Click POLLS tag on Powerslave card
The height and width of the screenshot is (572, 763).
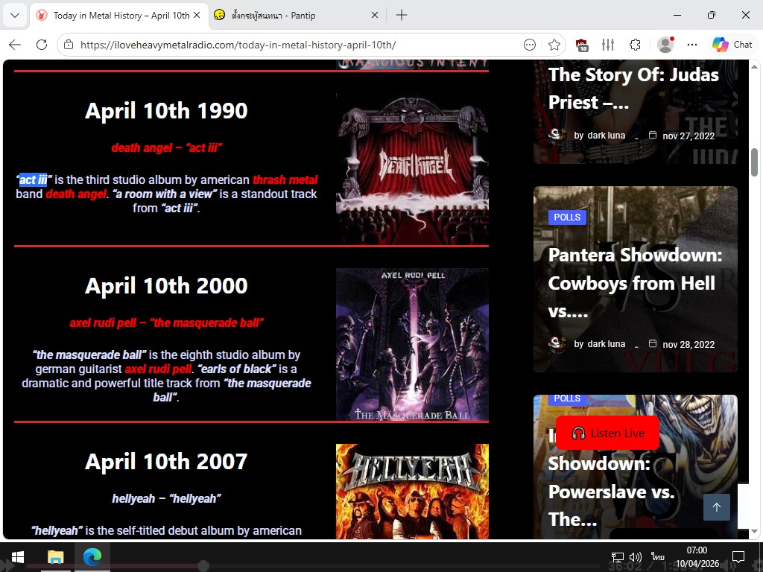pos(567,398)
